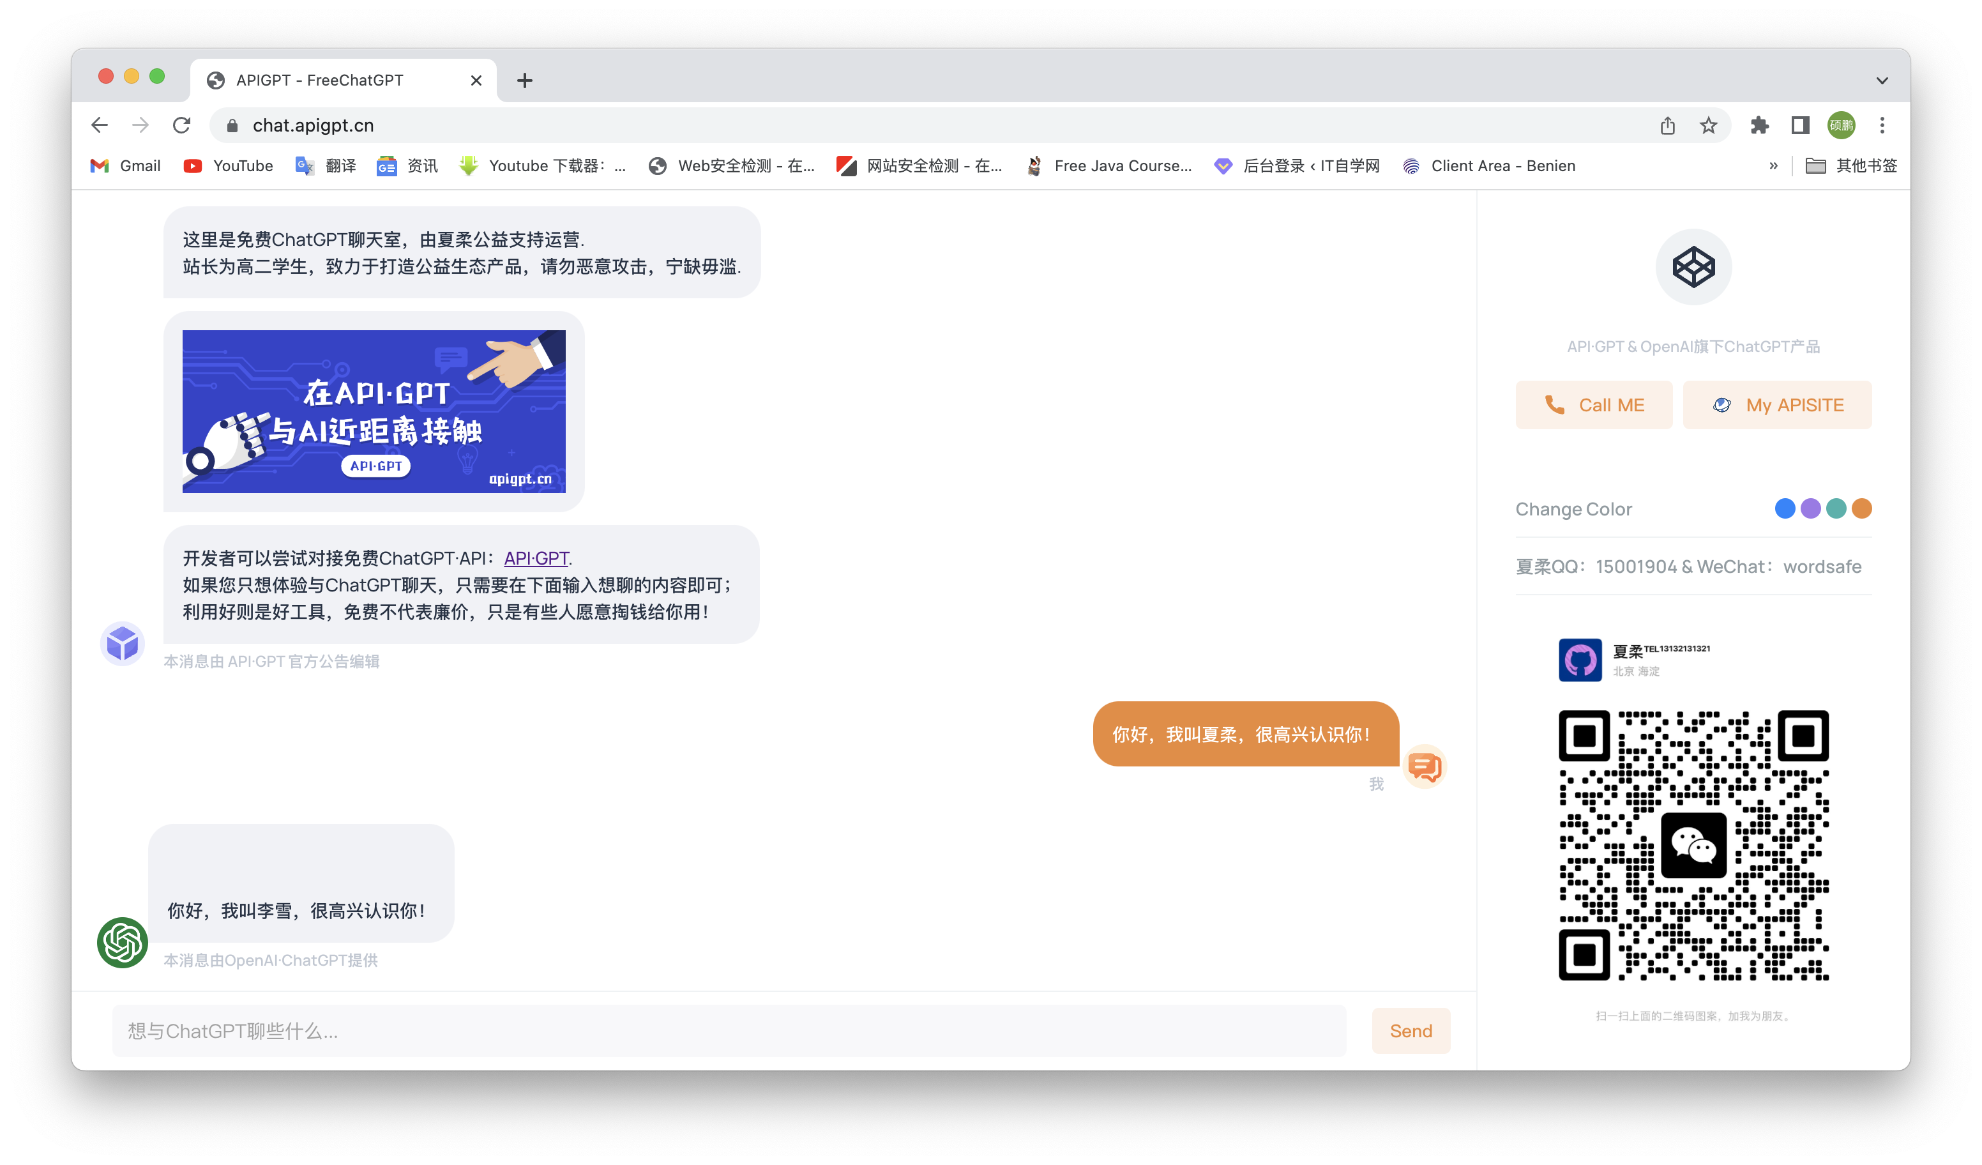This screenshot has width=1982, height=1165.
Task: Focus the 想与ChatGPT聊些什么 input box
Action: [729, 1032]
